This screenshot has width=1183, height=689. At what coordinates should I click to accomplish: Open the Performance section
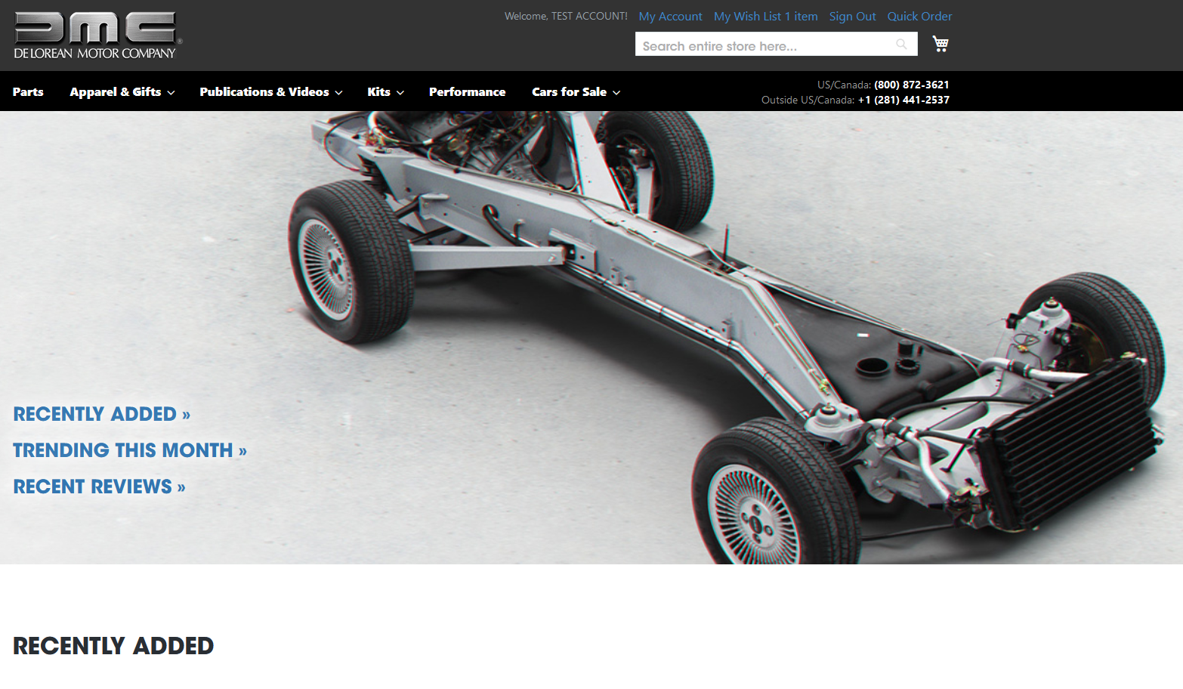click(467, 91)
